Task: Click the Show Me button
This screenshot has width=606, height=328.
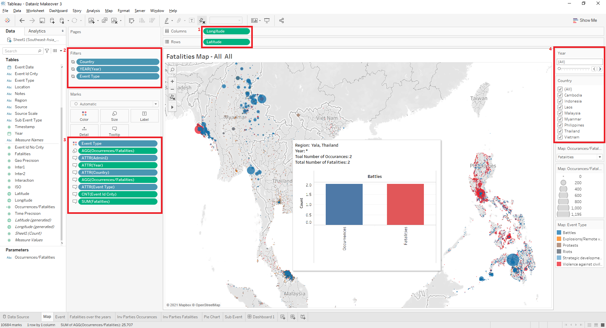Action: click(585, 20)
